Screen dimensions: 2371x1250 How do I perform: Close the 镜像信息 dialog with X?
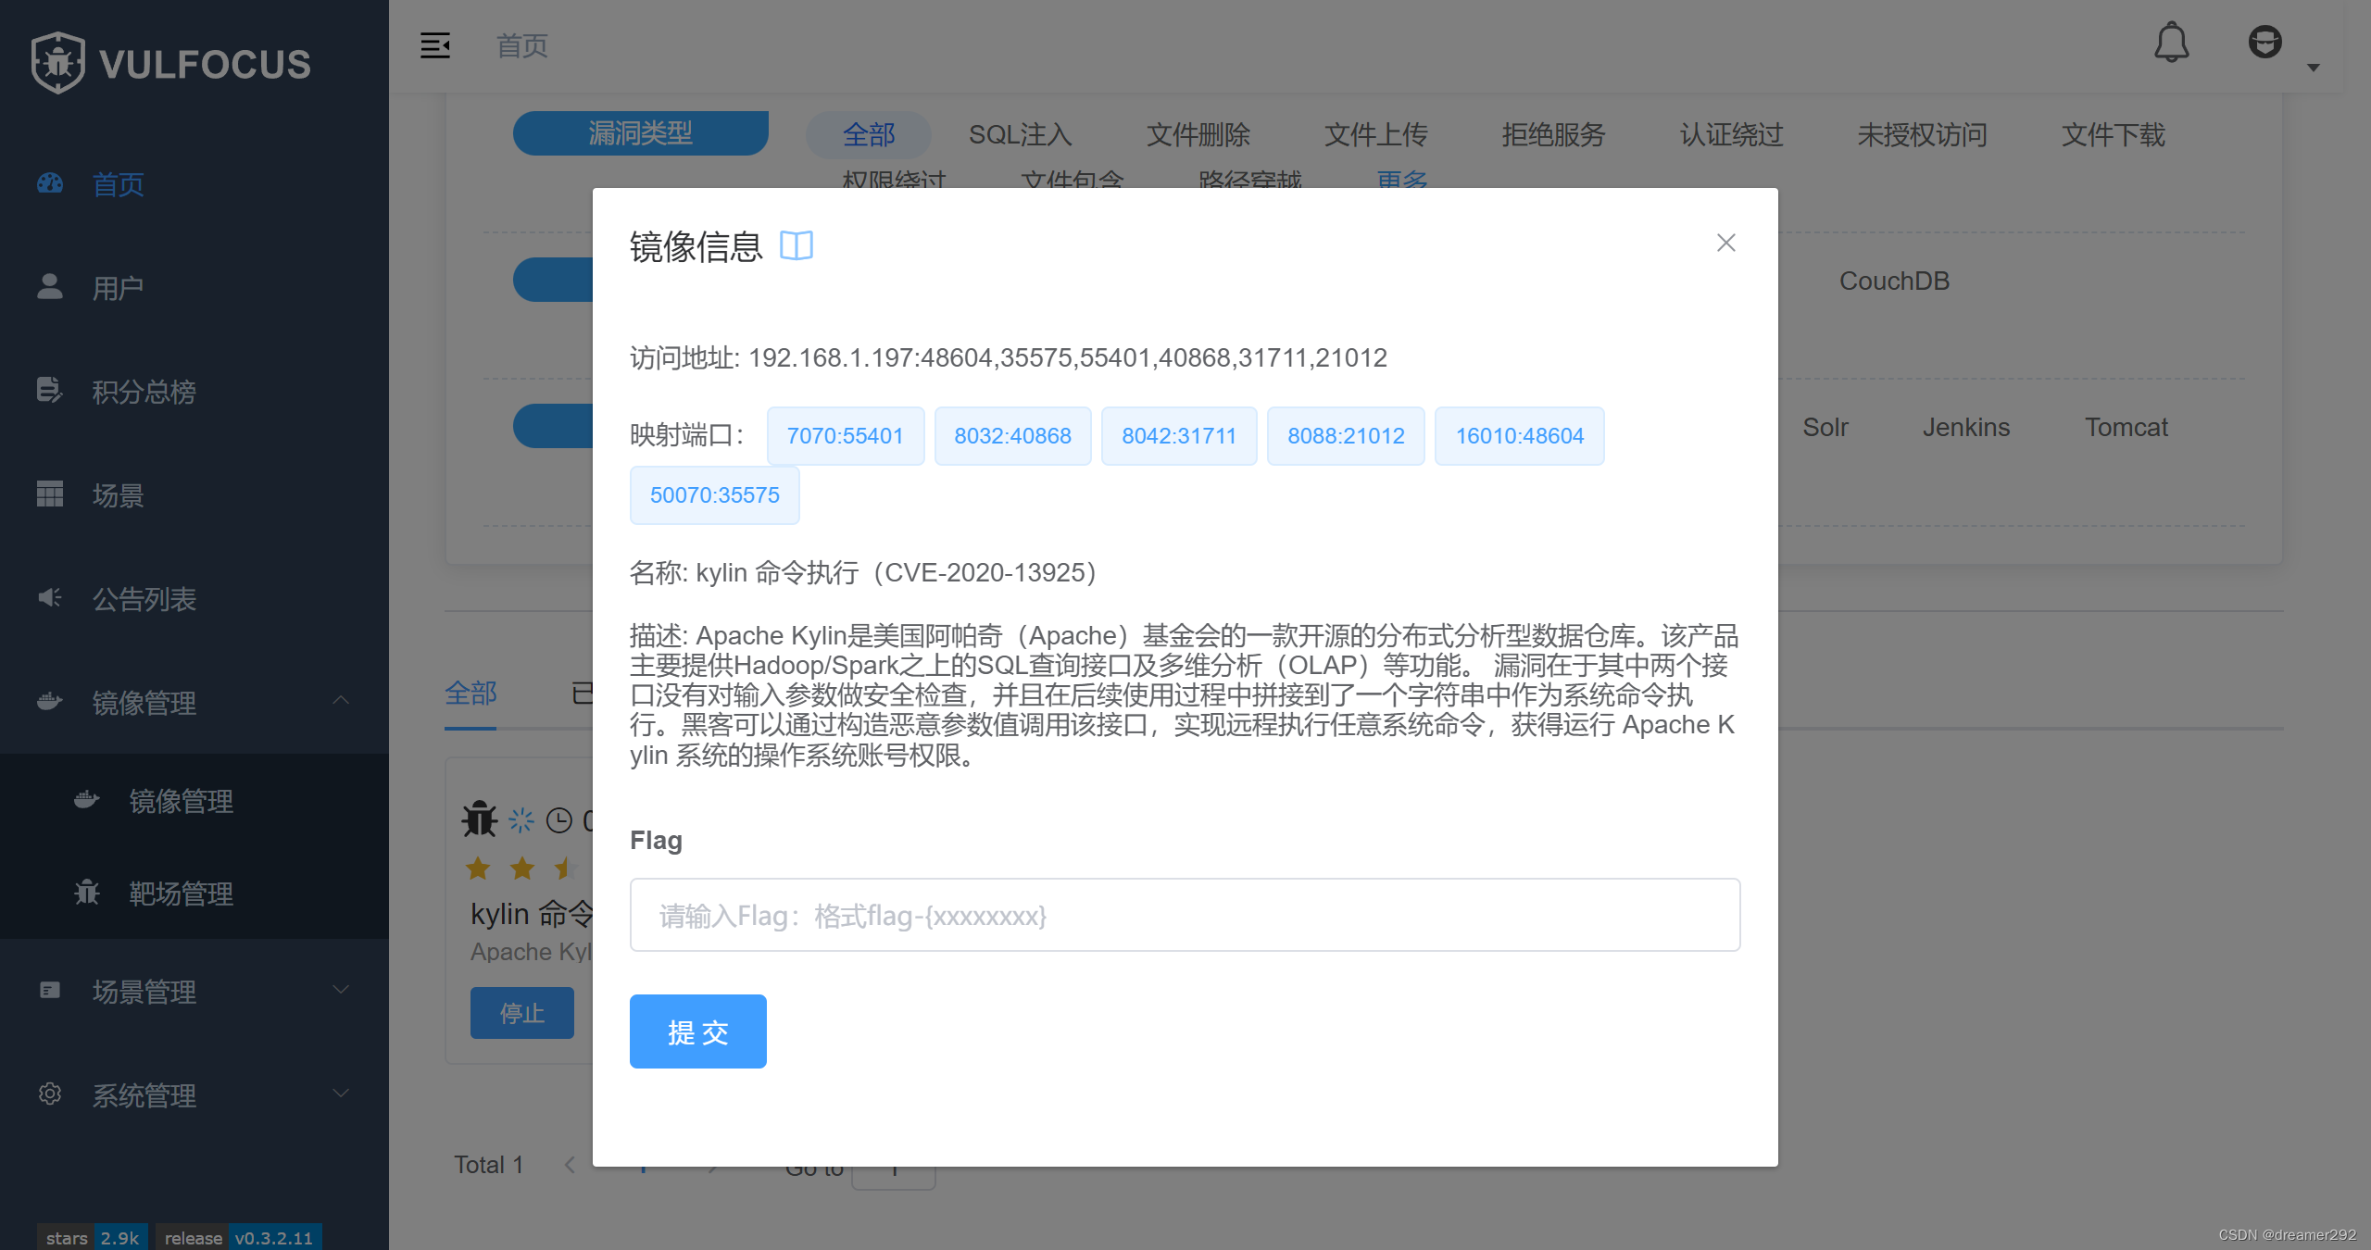click(1725, 243)
